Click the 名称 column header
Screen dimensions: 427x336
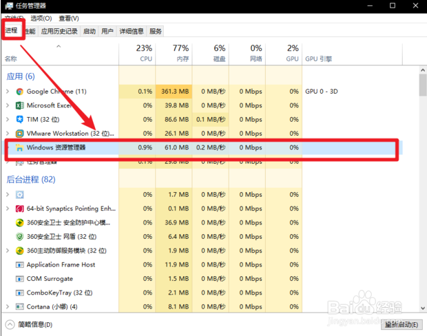coord(60,54)
